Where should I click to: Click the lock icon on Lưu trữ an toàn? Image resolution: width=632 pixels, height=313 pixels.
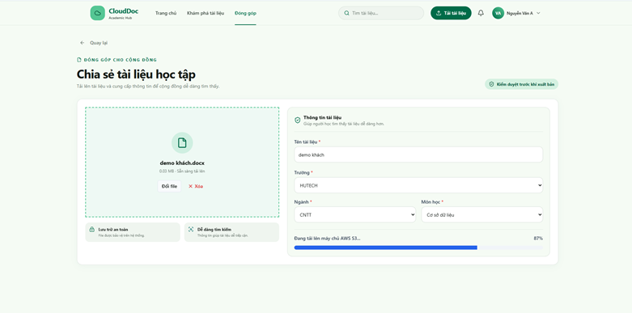92,229
